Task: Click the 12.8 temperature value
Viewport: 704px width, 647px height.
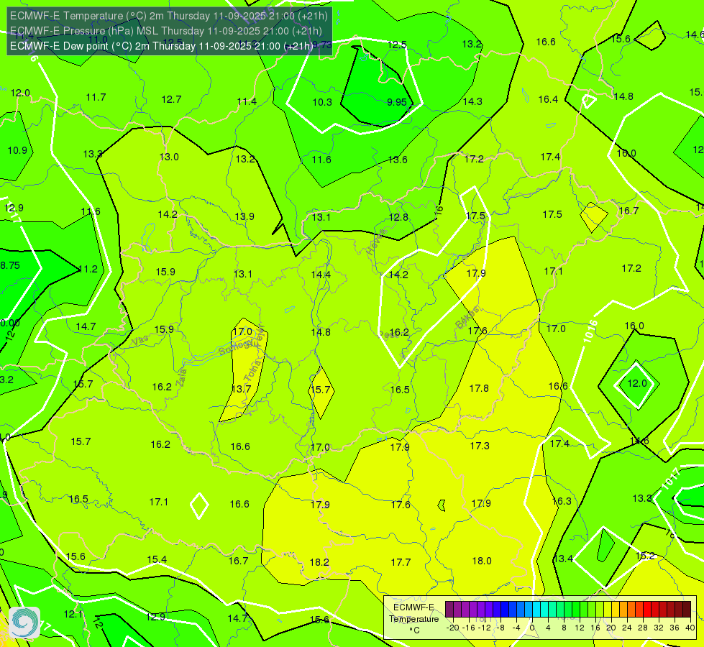Action: pos(398,217)
